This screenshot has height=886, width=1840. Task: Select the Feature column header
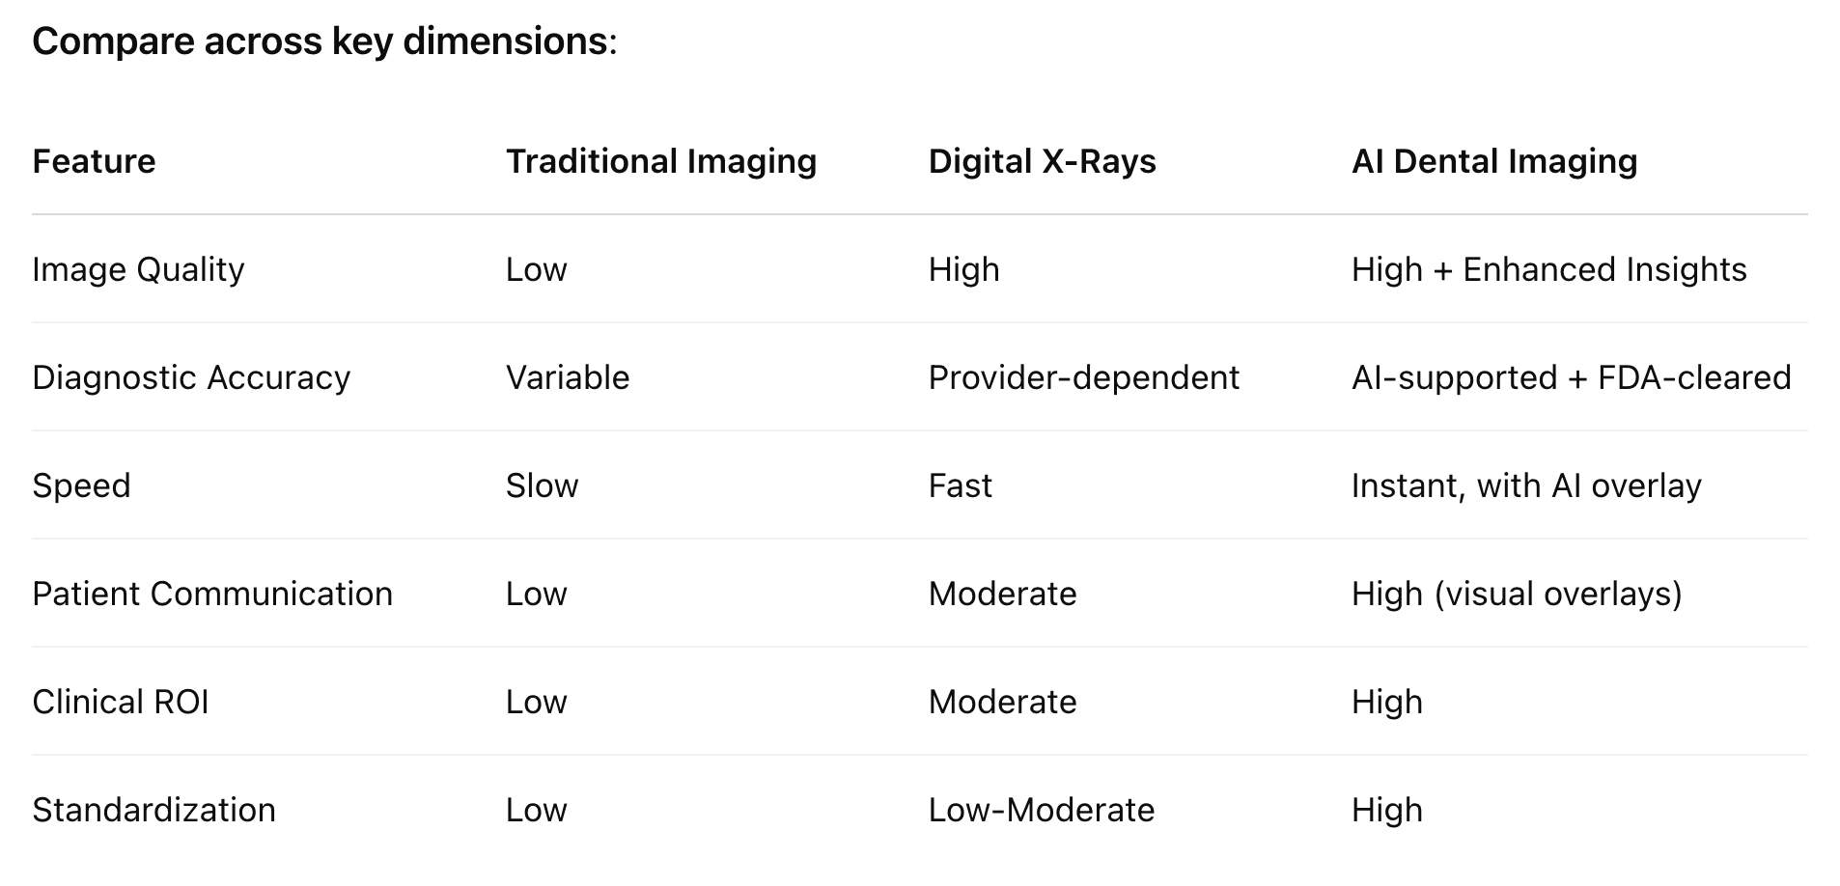tap(94, 161)
